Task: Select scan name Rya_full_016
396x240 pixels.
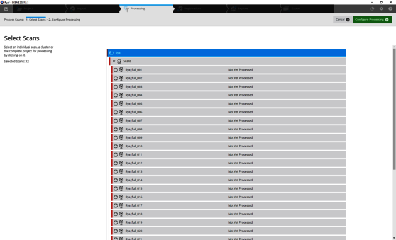Action: [134, 197]
